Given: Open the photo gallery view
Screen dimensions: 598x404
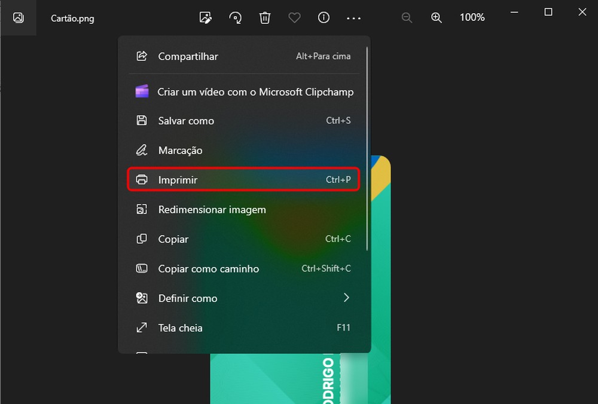Looking at the screenshot, I should [x=18, y=17].
